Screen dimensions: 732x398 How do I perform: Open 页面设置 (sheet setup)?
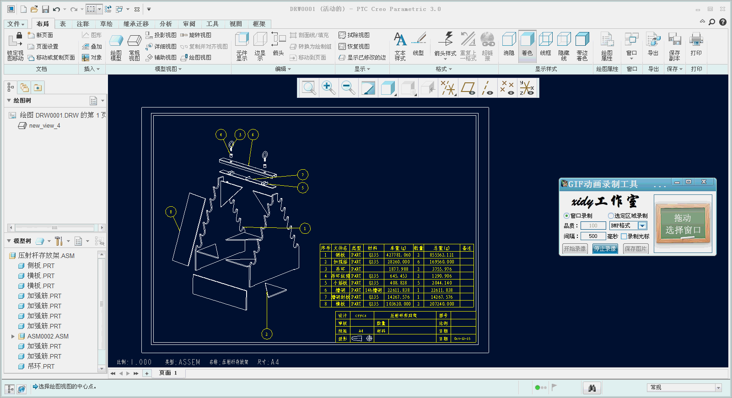coord(43,47)
